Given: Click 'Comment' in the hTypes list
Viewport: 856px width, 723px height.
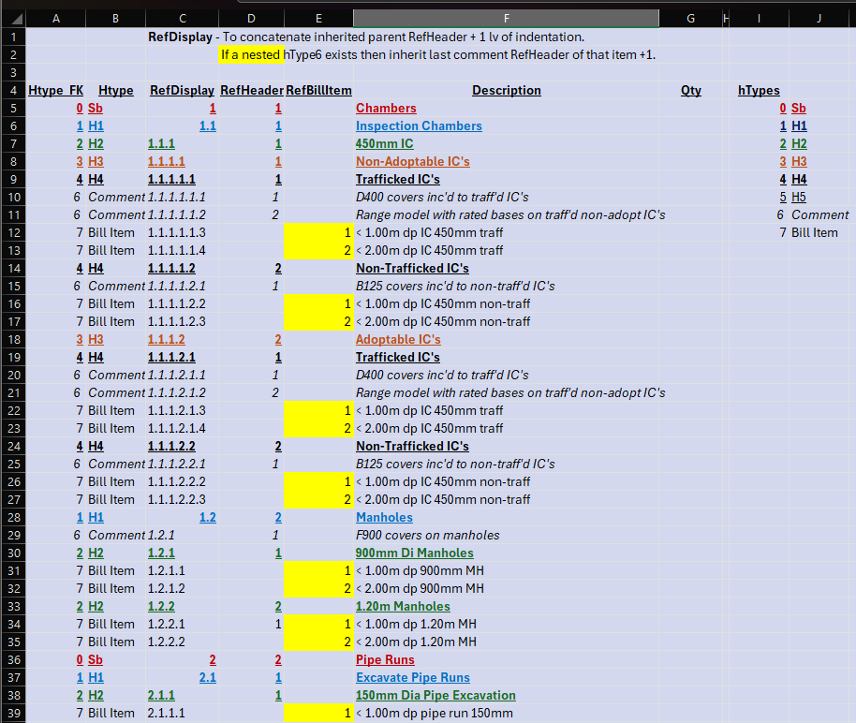Looking at the screenshot, I should pyautogui.click(x=820, y=215).
